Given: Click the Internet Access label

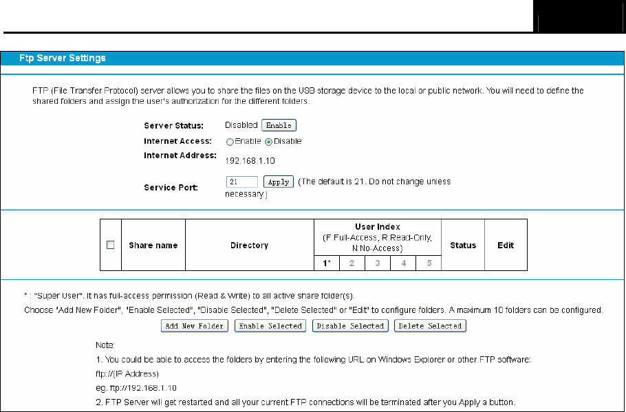Looking at the screenshot, I should [x=177, y=141].
